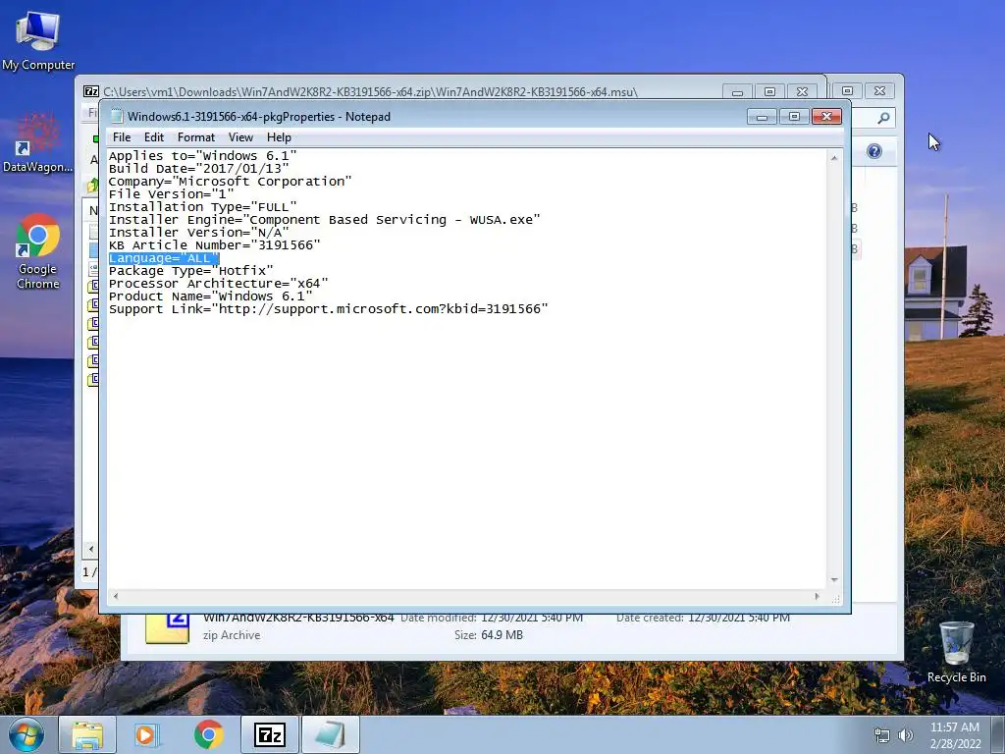Close the Explorer window behind 7-Zip
The image size is (1005, 754).
(880, 91)
